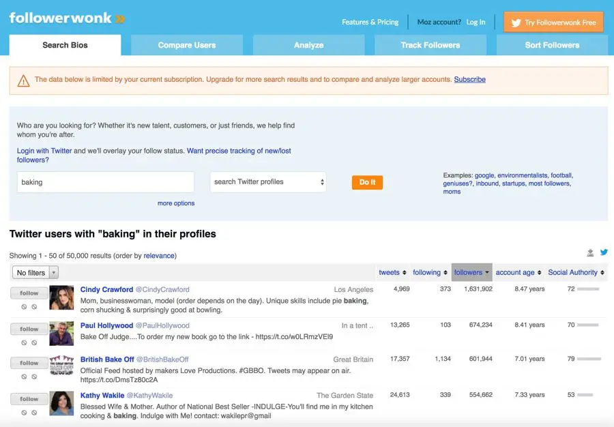Click Paul Hollywood's avatar image
The width and height of the screenshot is (614, 427).
click(61, 334)
